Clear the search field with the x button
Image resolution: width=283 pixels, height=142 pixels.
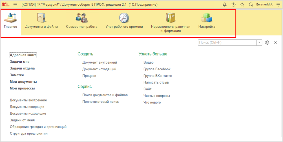click(x=259, y=42)
